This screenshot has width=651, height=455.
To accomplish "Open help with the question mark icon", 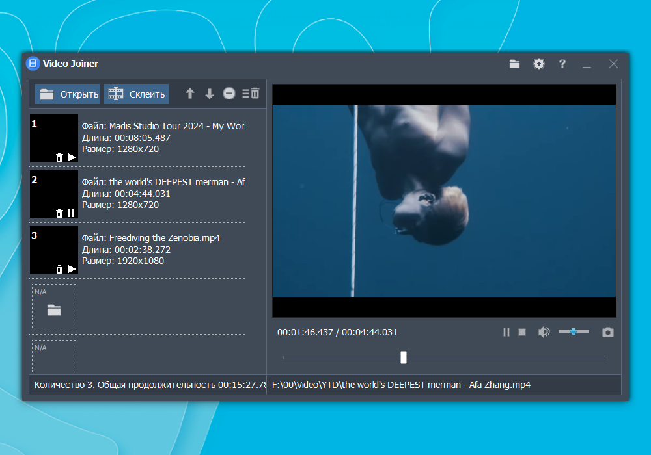I will click(x=562, y=64).
